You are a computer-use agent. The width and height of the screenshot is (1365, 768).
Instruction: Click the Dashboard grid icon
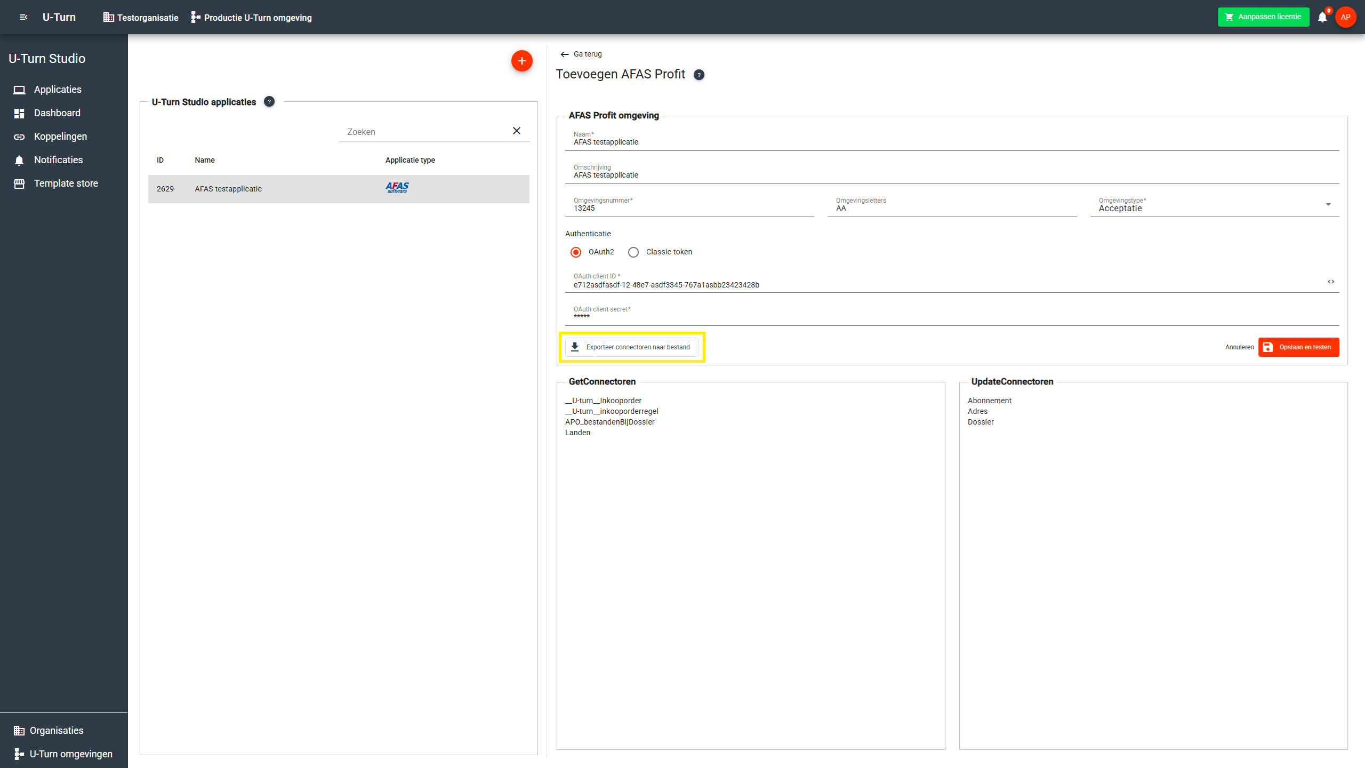coord(19,113)
